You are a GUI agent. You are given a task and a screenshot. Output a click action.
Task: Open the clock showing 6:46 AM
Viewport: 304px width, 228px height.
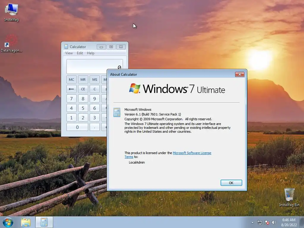289,222
